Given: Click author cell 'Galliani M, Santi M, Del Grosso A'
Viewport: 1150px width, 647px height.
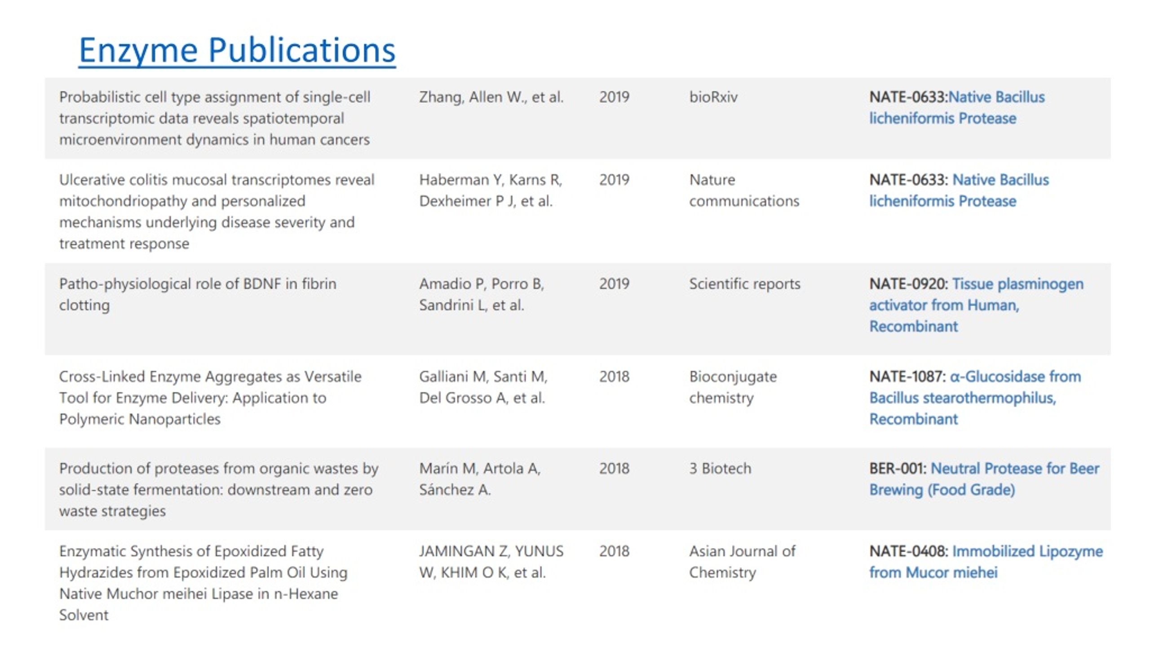Looking at the screenshot, I should pos(483,387).
